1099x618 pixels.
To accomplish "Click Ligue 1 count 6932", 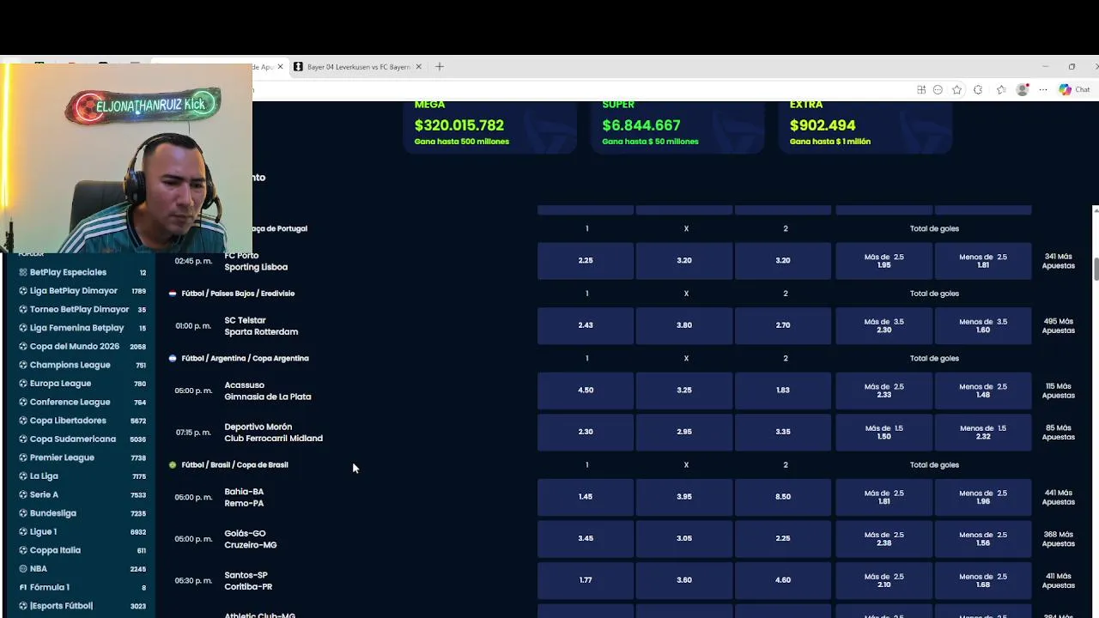I will [139, 532].
